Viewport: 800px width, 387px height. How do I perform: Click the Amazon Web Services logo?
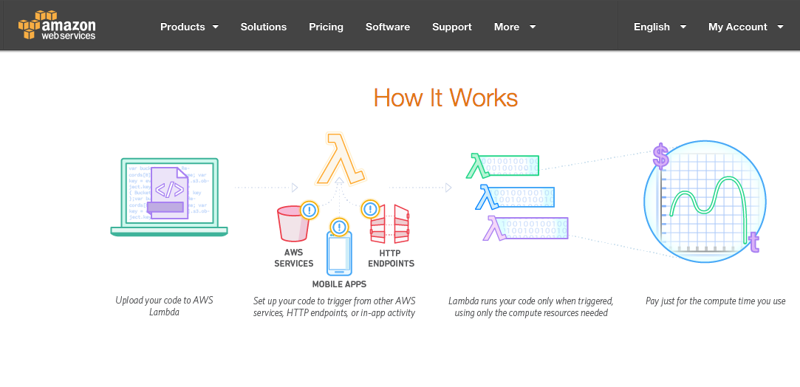[x=57, y=26]
